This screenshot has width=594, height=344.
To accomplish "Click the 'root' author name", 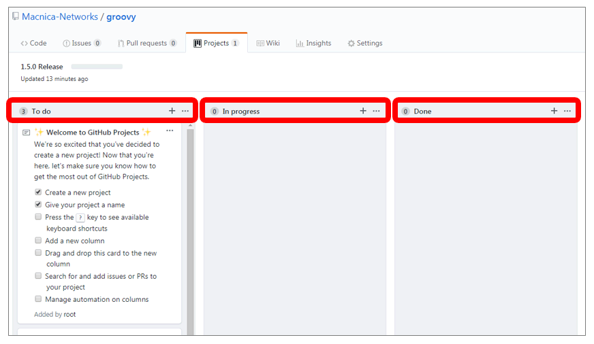I will (69, 314).
